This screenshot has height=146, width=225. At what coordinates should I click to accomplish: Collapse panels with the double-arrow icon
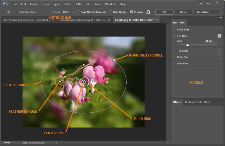pos(221,18)
